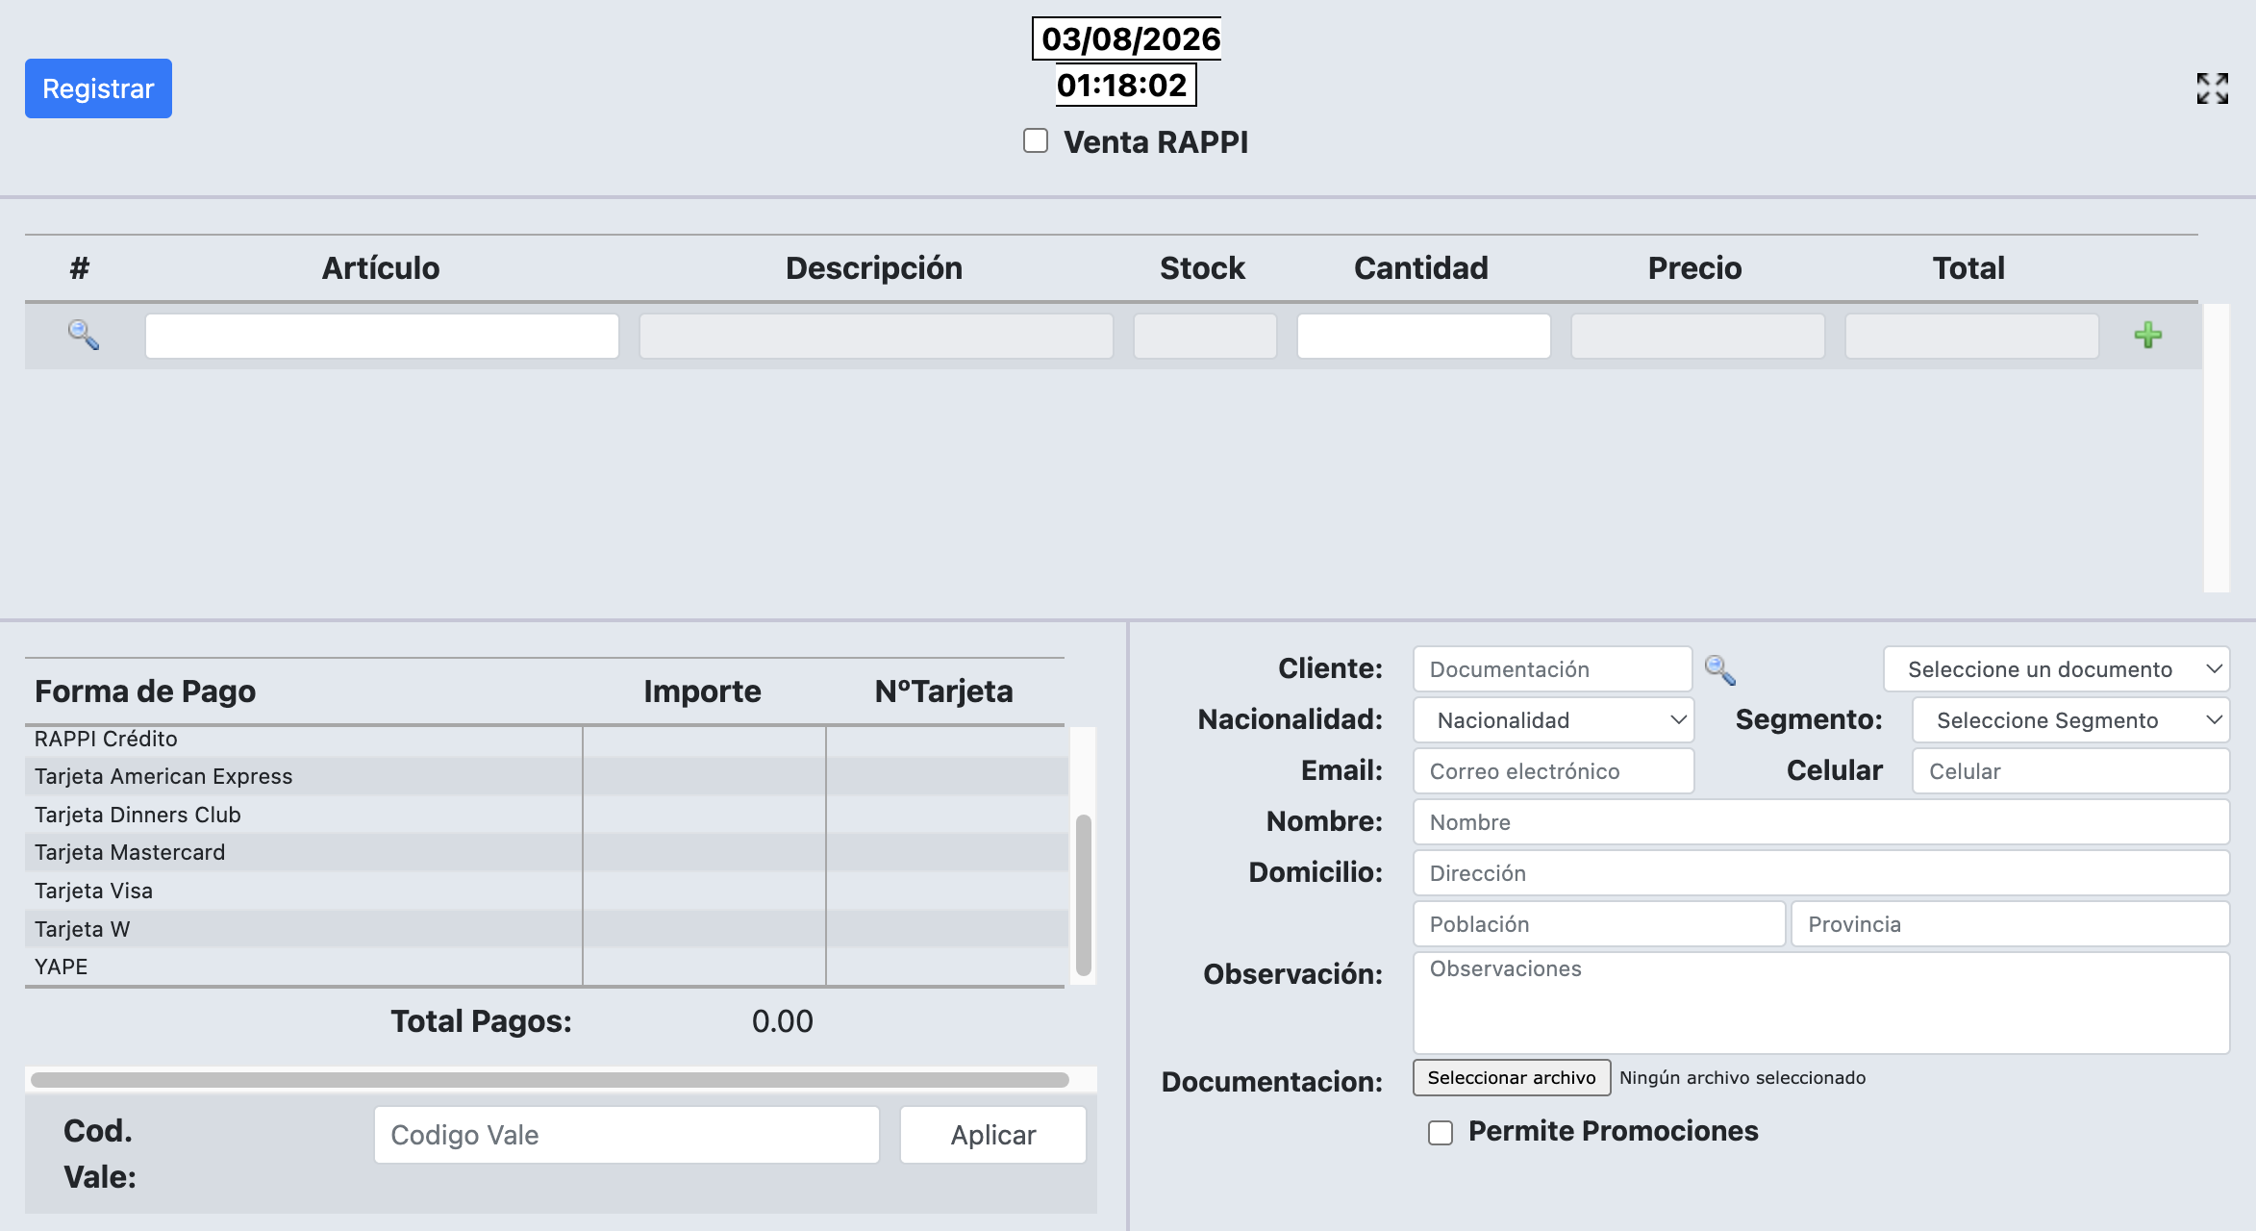Click the Correo electrónico field
This screenshot has height=1231, width=2256.
(1553, 771)
